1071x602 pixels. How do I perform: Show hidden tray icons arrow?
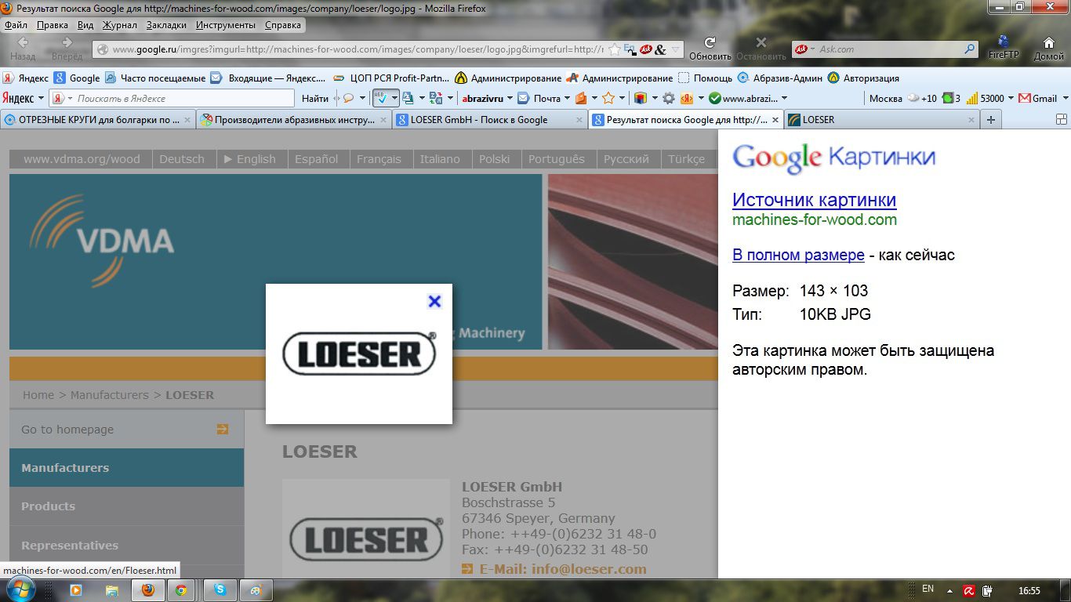tap(949, 590)
